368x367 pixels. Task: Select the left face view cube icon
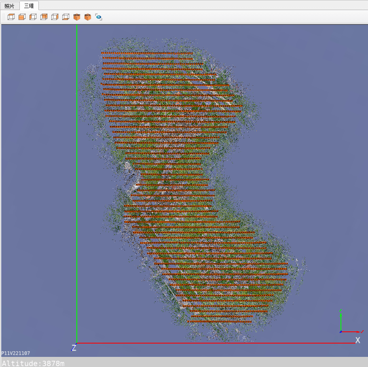coord(33,17)
